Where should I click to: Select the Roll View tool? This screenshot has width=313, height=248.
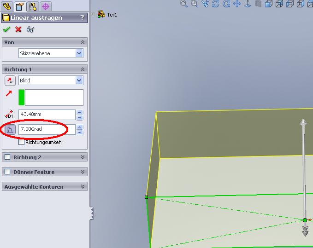point(226,4)
